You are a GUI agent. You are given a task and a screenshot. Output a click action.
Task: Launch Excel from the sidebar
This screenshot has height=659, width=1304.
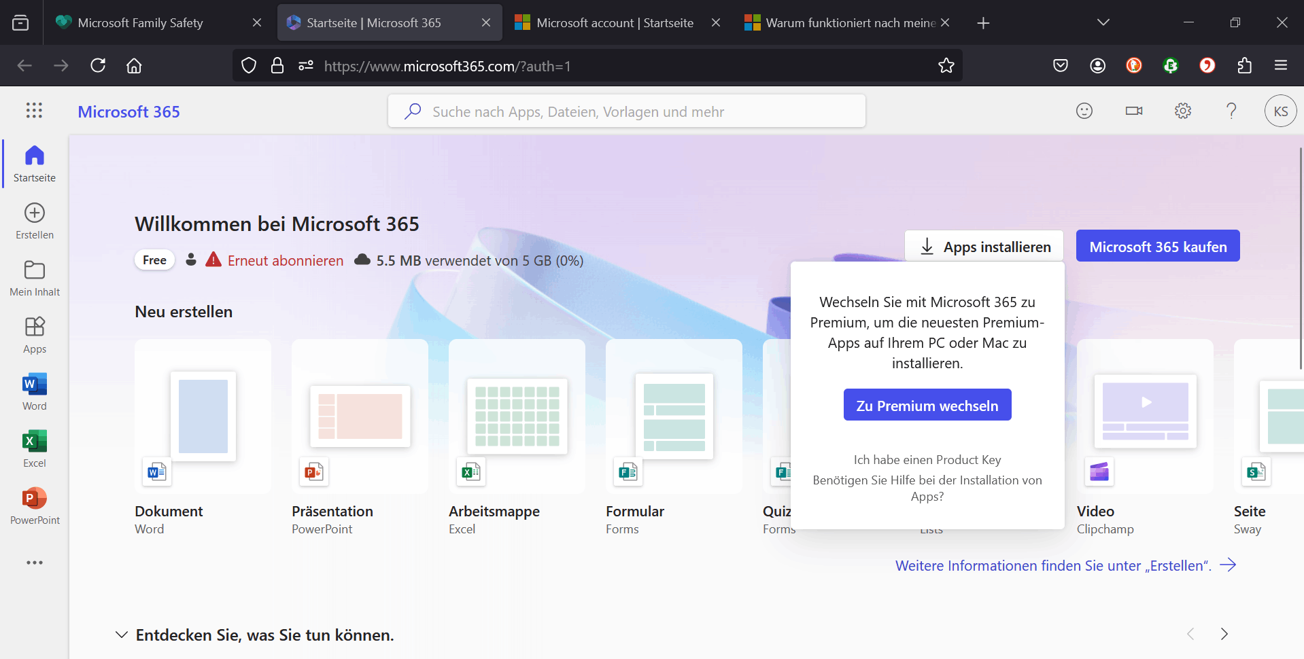pyautogui.click(x=35, y=449)
